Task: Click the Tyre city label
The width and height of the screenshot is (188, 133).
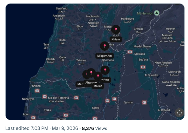Action: pos(46,45)
